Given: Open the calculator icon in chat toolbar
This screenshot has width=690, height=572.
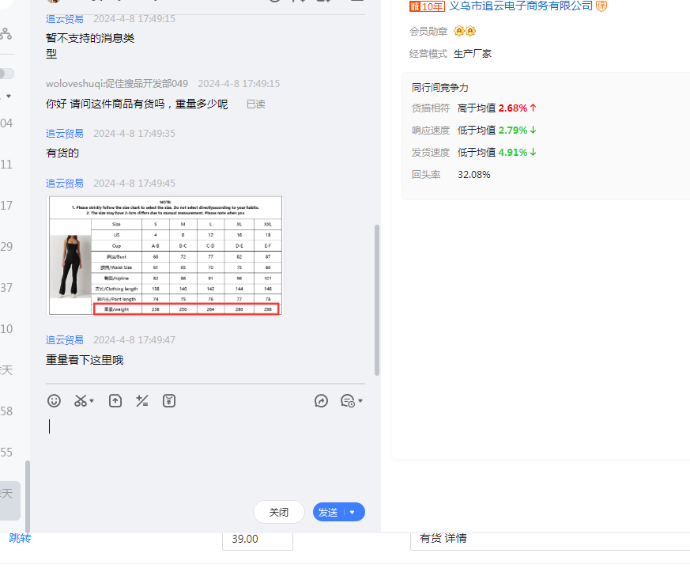Looking at the screenshot, I should [x=142, y=401].
